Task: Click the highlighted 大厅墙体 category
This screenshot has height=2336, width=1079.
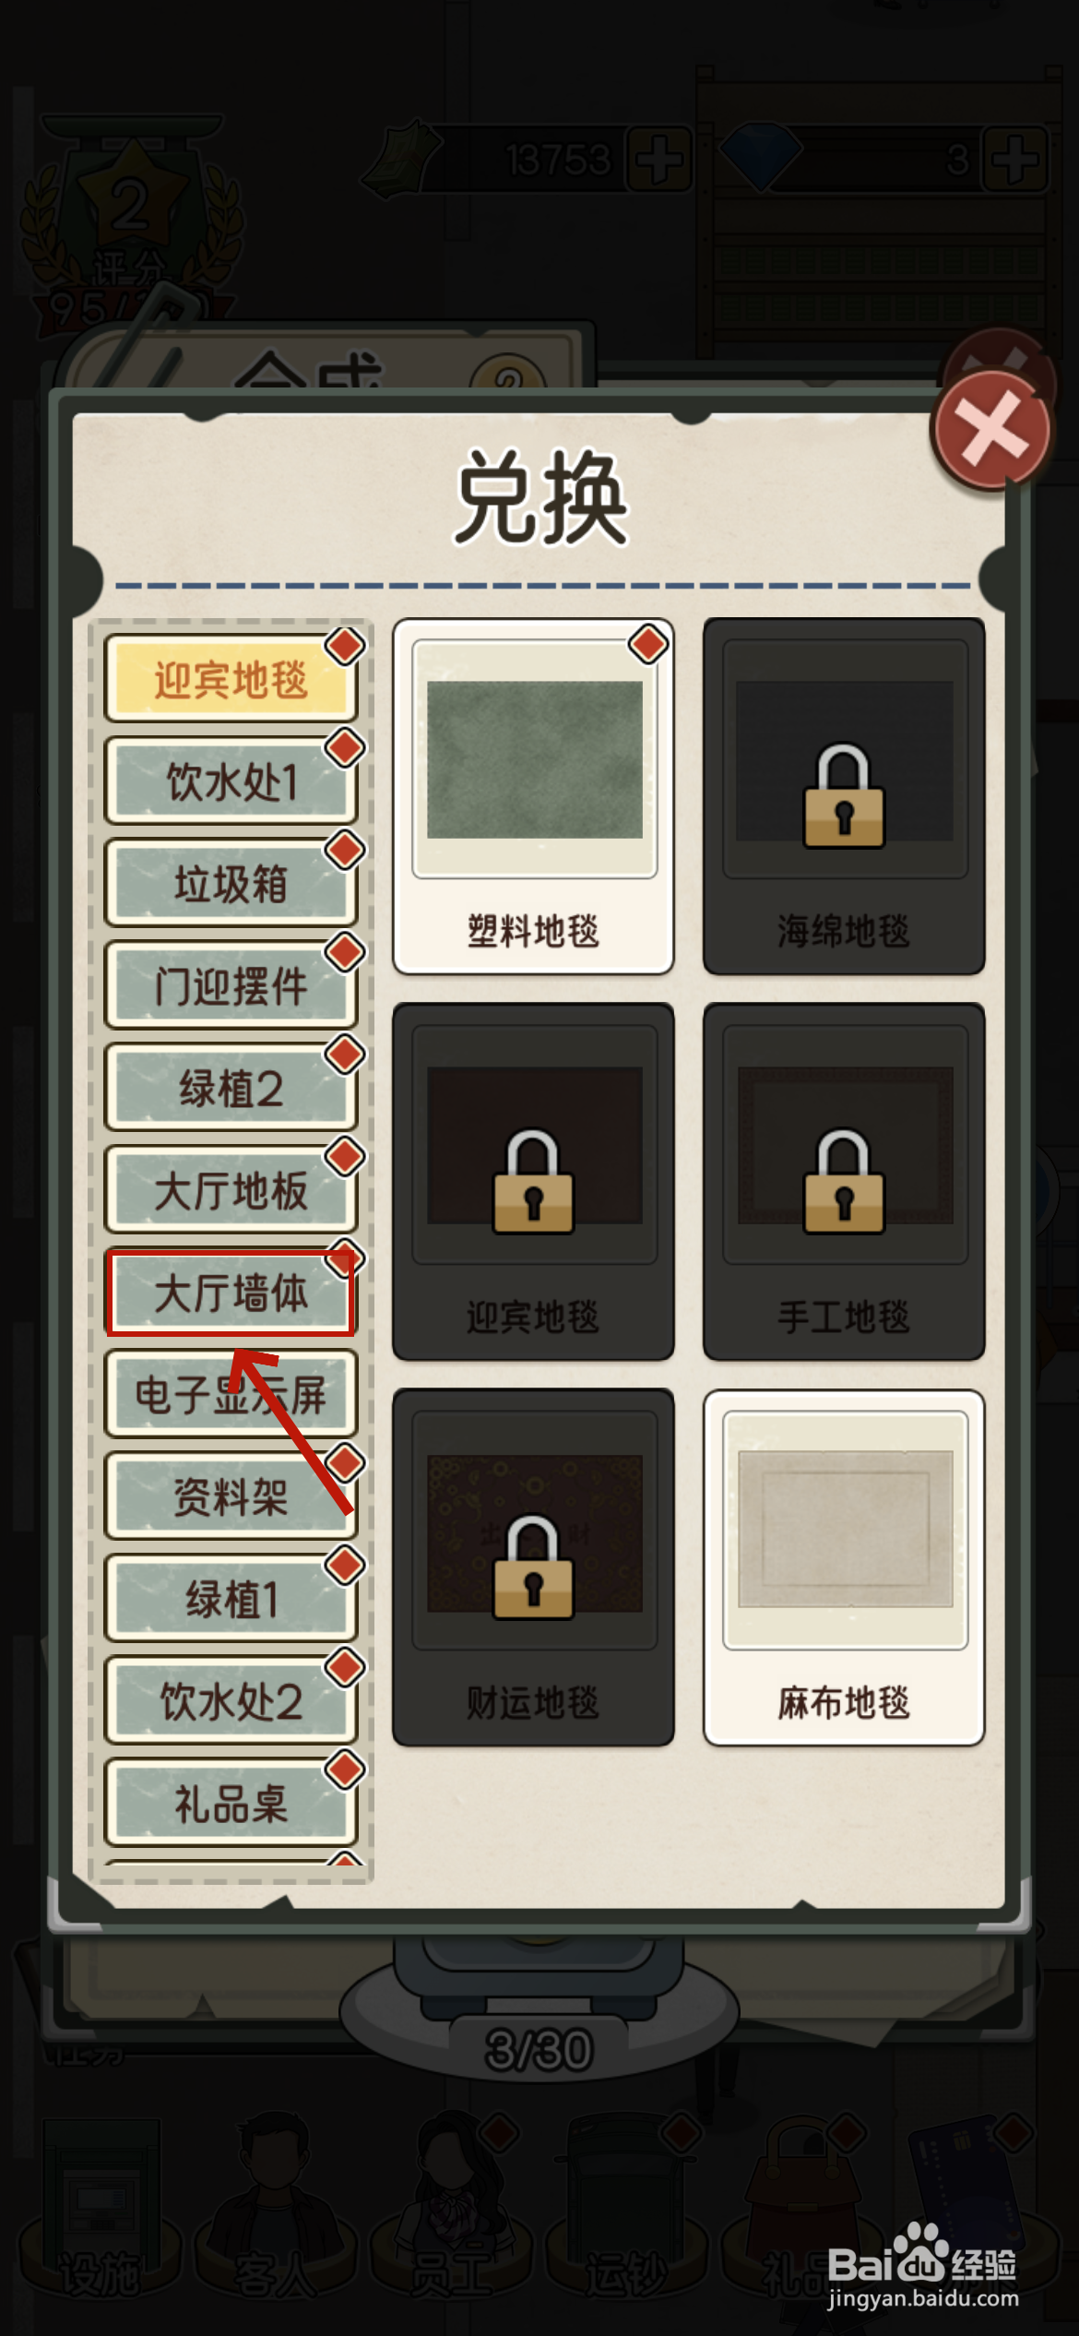Action: (231, 1293)
